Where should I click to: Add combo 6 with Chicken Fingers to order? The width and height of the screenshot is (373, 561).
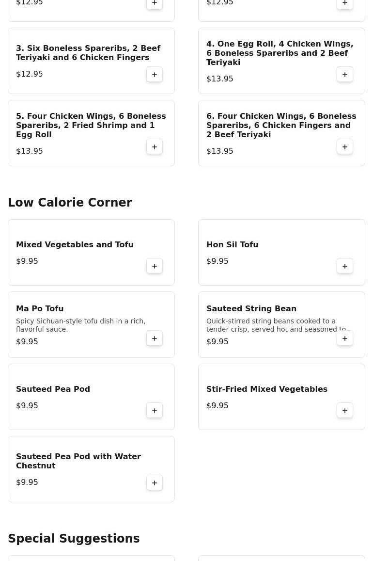tap(345, 147)
